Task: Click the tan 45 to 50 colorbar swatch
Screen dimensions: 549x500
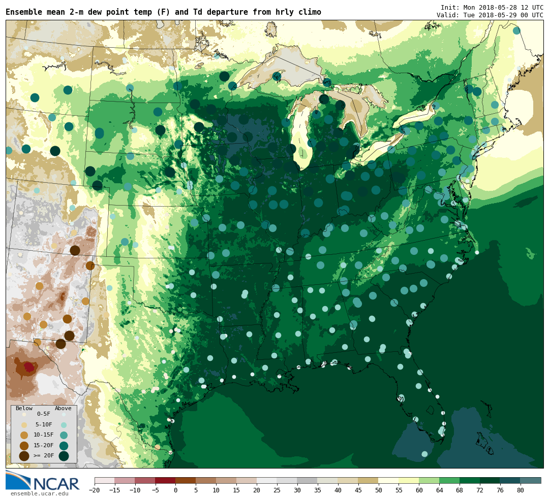Action: [x=369, y=481]
